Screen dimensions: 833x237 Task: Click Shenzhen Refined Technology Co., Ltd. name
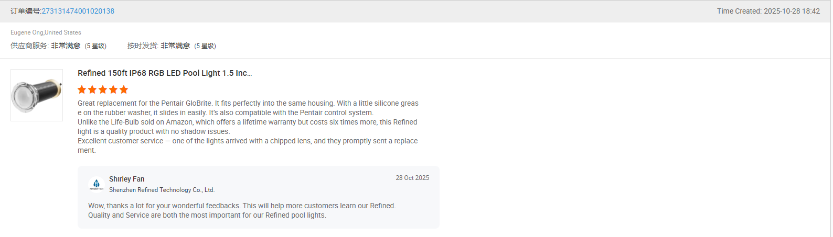(x=162, y=190)
